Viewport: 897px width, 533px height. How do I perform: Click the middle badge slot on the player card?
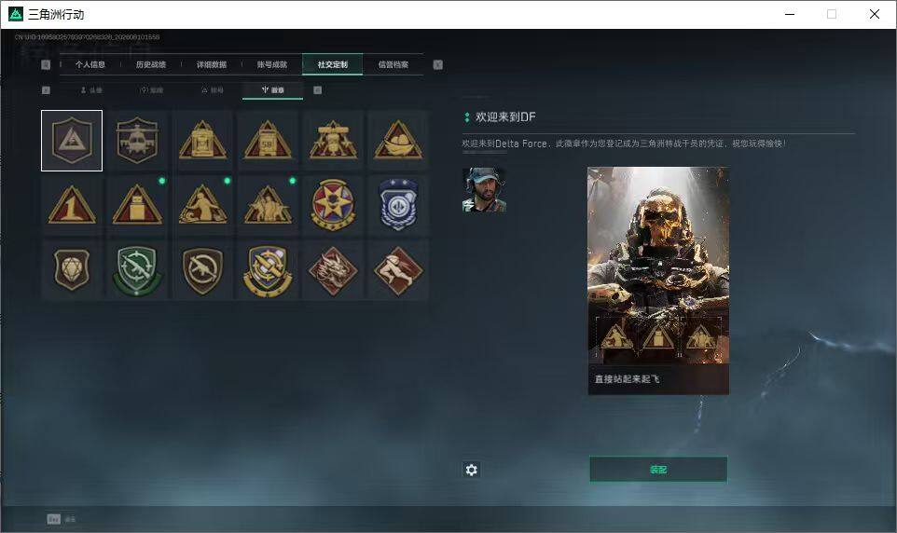(658, 336)
